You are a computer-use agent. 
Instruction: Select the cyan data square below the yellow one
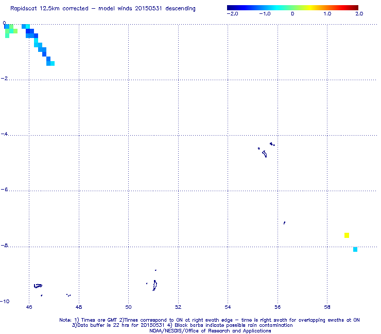pos(355,249)
